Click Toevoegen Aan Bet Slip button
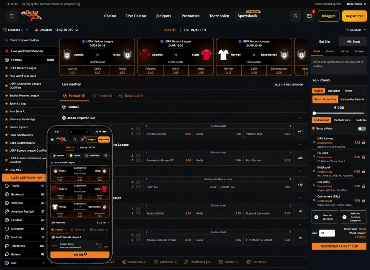The width and height of the screenshot is (370, 270). [x=339, y=246]
